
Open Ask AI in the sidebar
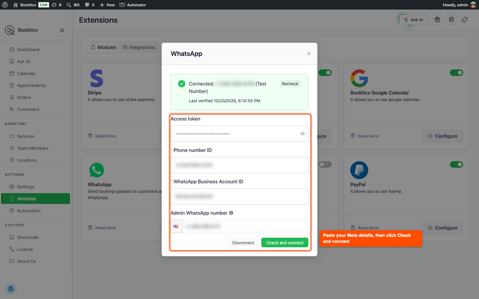click(x=23, y=61)
